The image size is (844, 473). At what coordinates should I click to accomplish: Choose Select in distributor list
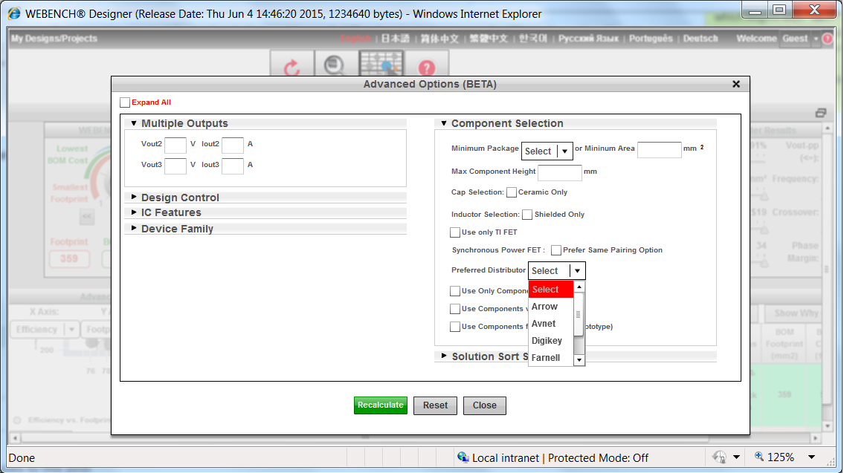click(551, 289)
